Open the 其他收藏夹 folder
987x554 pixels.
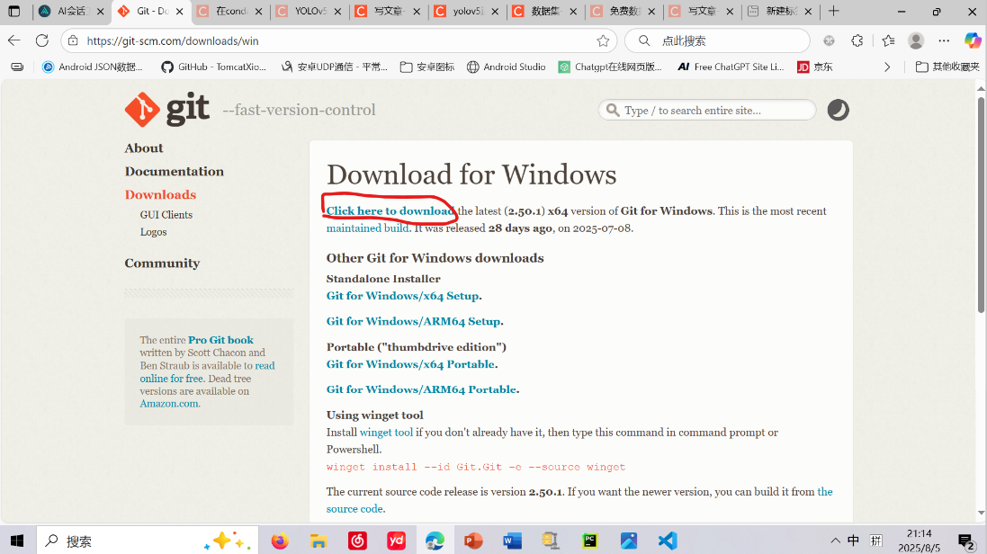947,67
